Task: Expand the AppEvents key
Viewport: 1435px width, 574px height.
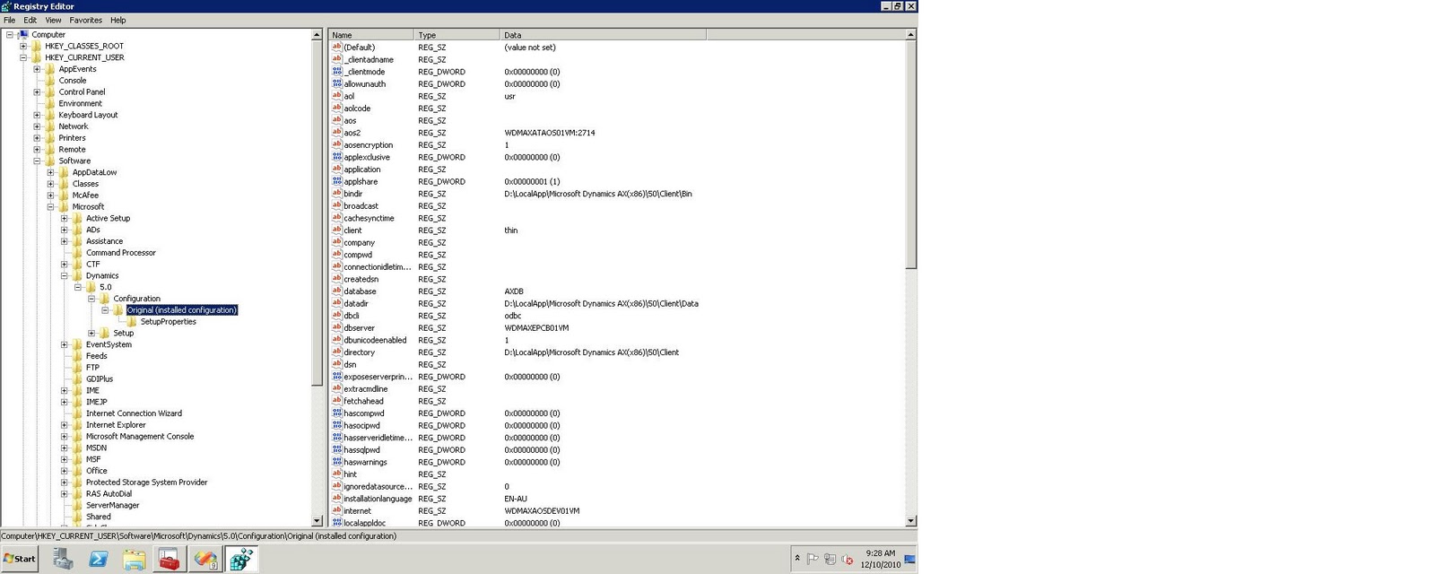Action: (37, 69)
